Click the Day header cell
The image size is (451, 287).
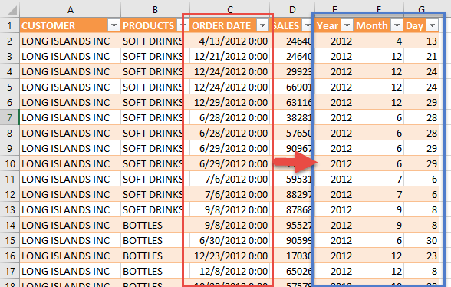click(422, 25)
